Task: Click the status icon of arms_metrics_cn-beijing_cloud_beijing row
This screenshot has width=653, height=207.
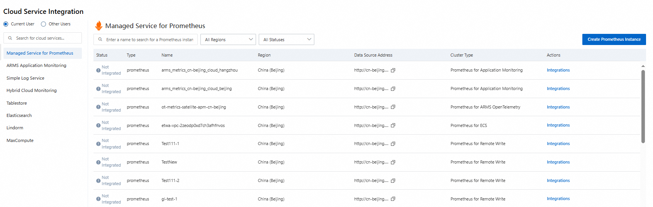Action: 98,89
